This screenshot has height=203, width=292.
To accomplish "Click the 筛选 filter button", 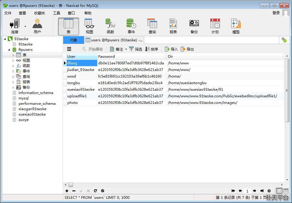I will click(136, 49).
